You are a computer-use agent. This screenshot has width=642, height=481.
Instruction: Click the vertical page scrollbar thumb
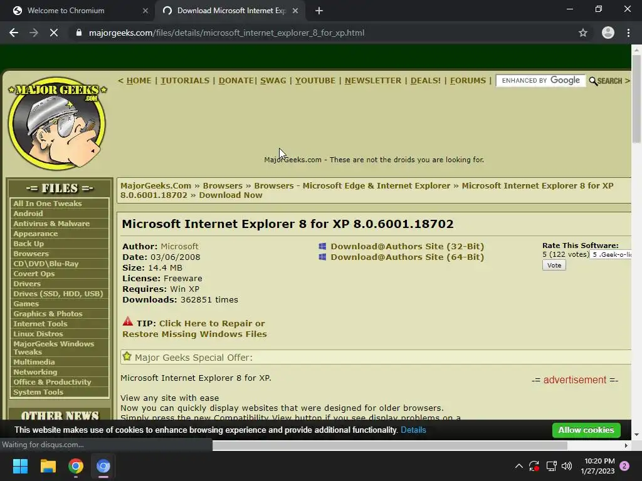click(636, 98)
